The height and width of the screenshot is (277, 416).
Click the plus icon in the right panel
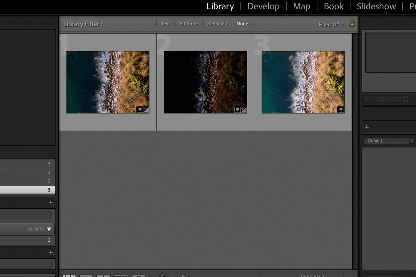tap(367, 127)
